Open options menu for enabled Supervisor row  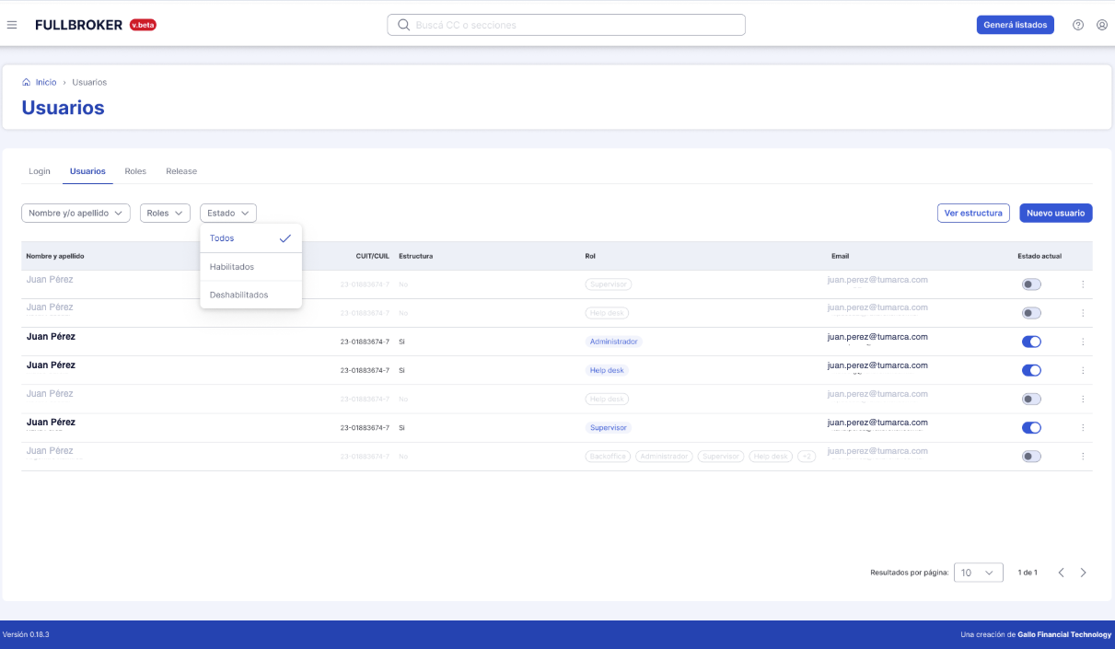coord(1083,427)
